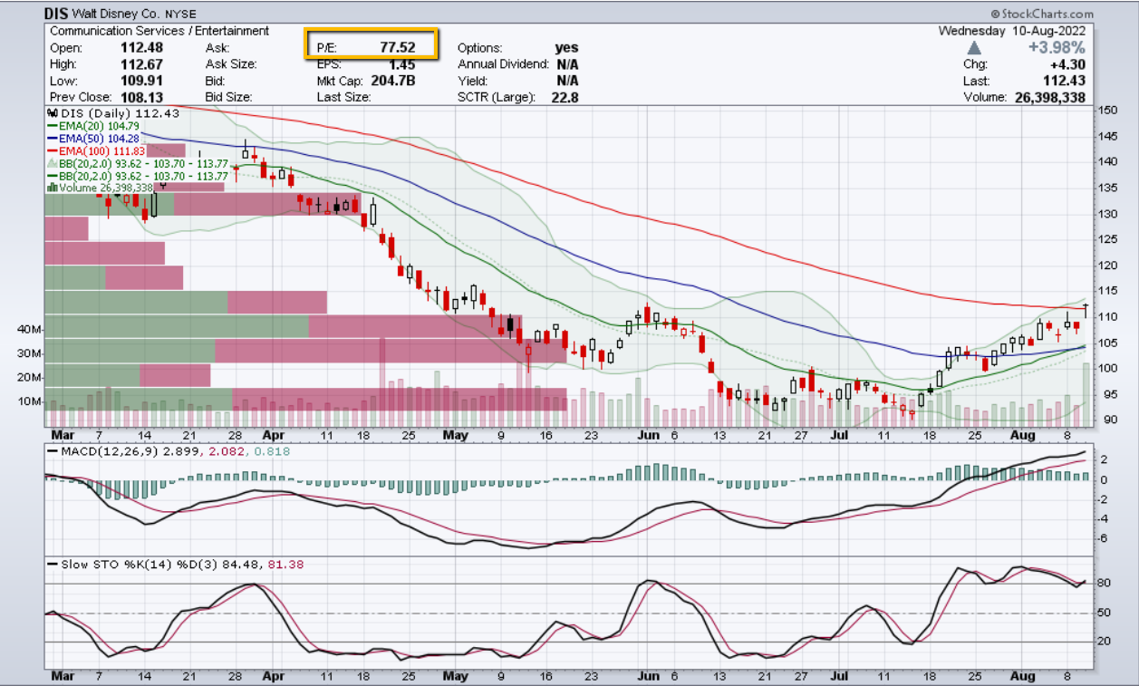This screenshot has height=686, width=1139.
Task: Click the N/A value for Annual Dividend
Action: (567, 64)
